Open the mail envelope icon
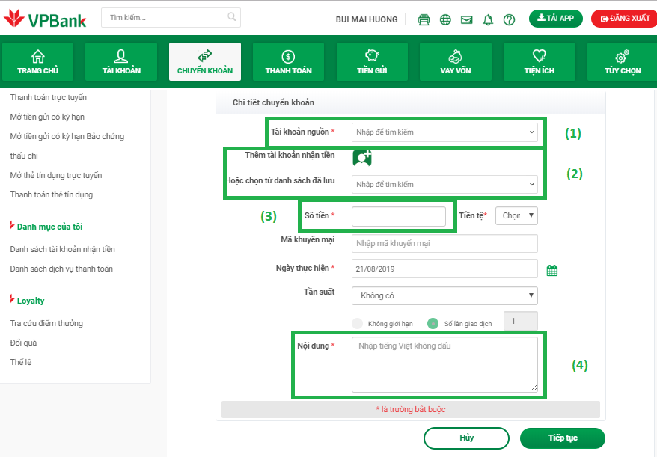Image resolution: width=657 pixels, height=457 pixels. [467, 19]
